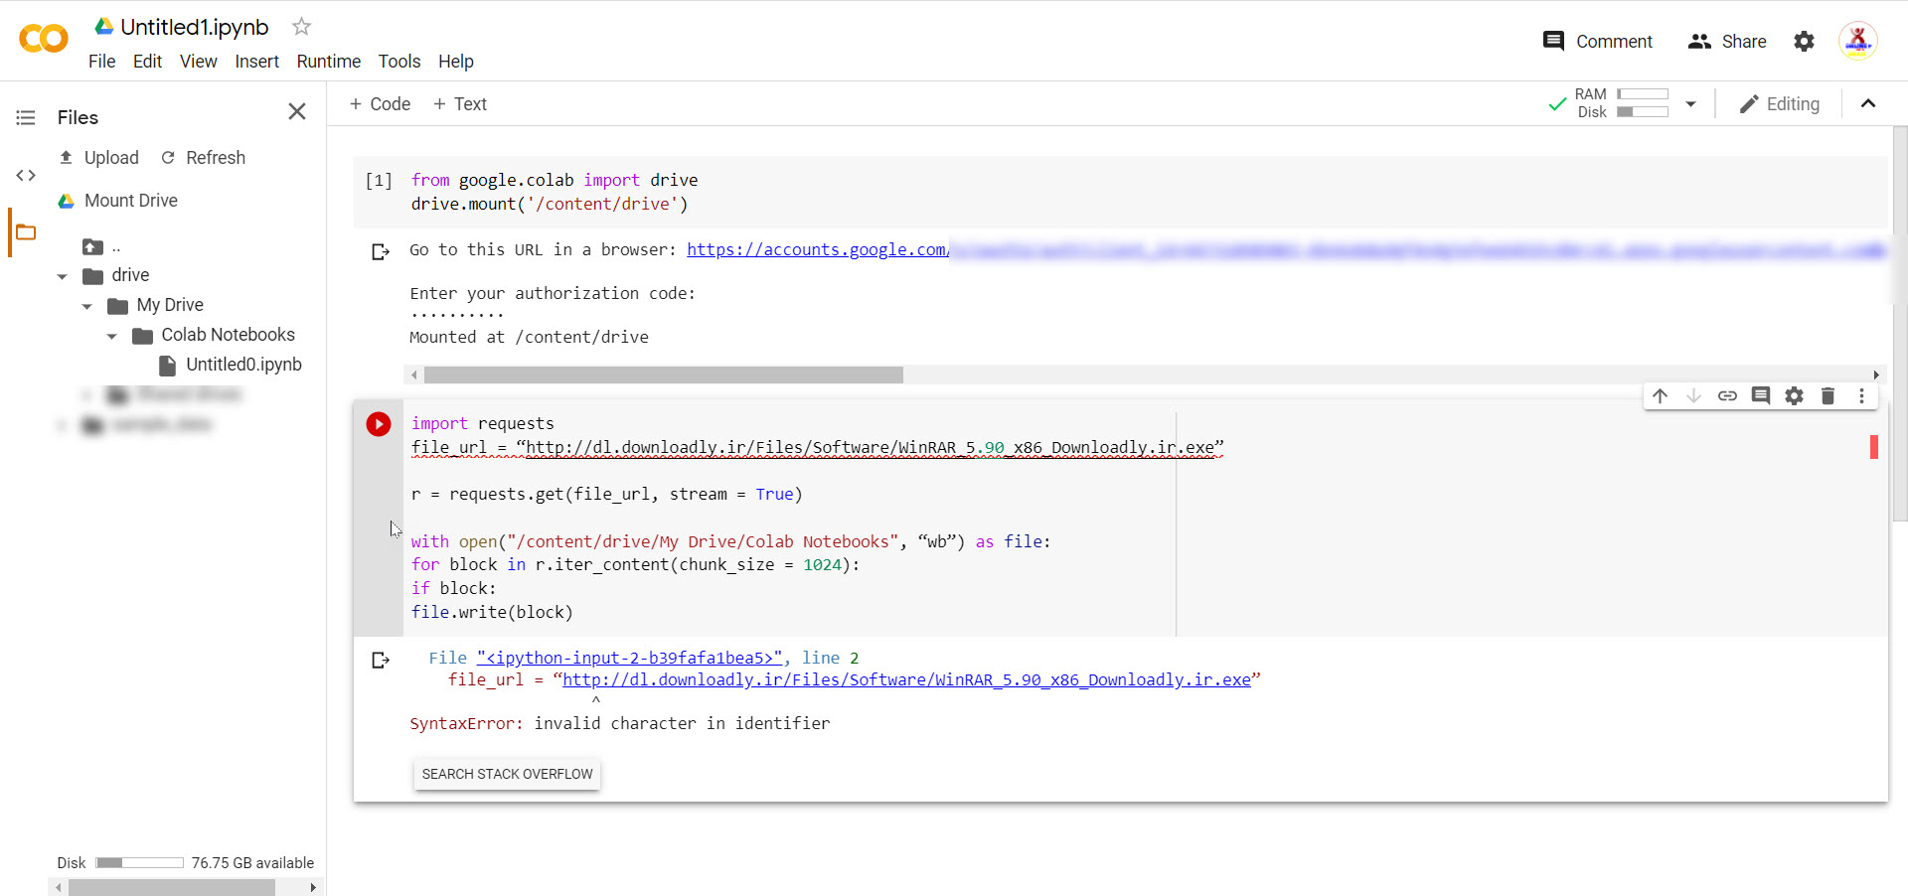Clear the second cell's error output
1908x896 pixels.
pyautogui.click(x=380, y=661)
